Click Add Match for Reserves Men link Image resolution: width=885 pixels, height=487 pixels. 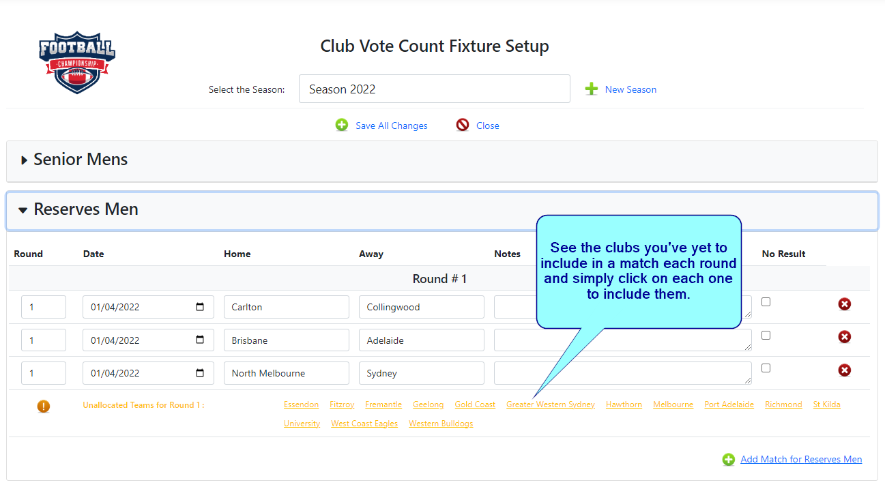801,459
